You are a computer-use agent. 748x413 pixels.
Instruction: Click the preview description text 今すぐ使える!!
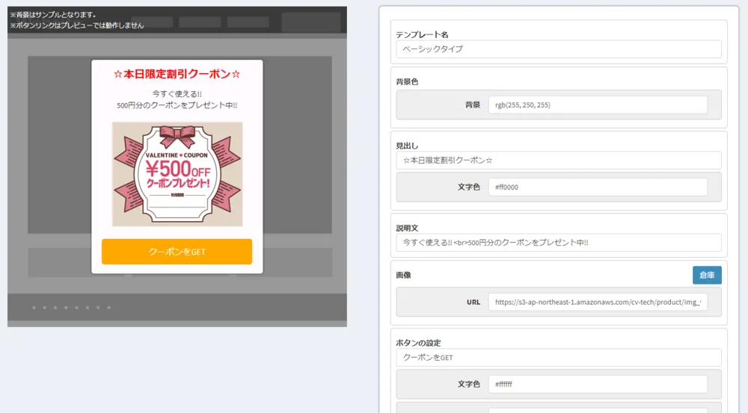coord(177,94)
